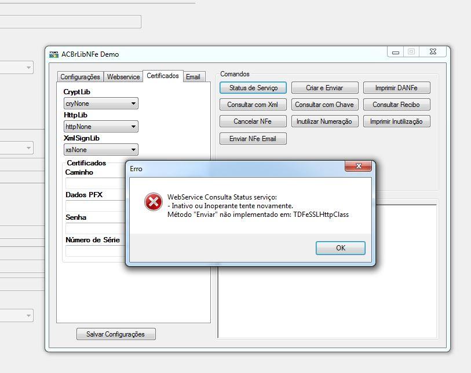Close the Erro dialog with the X
The image size is (471, 373).
358,166
